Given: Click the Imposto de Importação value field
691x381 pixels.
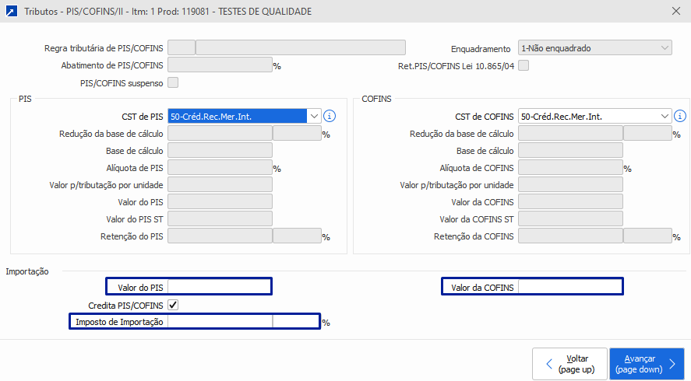Looking at the screenshot, I should tap(220, 321).
